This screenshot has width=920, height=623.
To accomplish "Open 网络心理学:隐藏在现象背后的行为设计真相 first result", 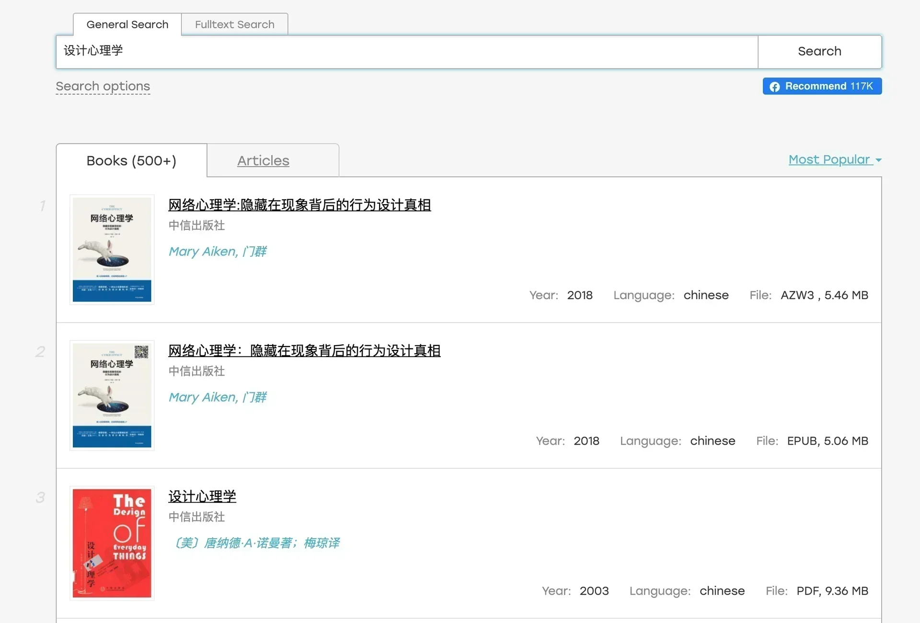I will [x=299, y=205].
